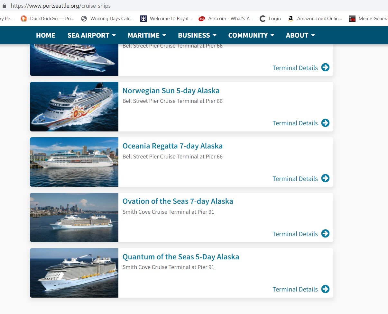
Task: Open the Login bookmark
Action: 270,19
